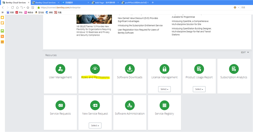Image resolution: width=253 pixels, height=132 pixels.
Task: Switch to second Bentley Cloud Services tab
Action: [46, 3]
